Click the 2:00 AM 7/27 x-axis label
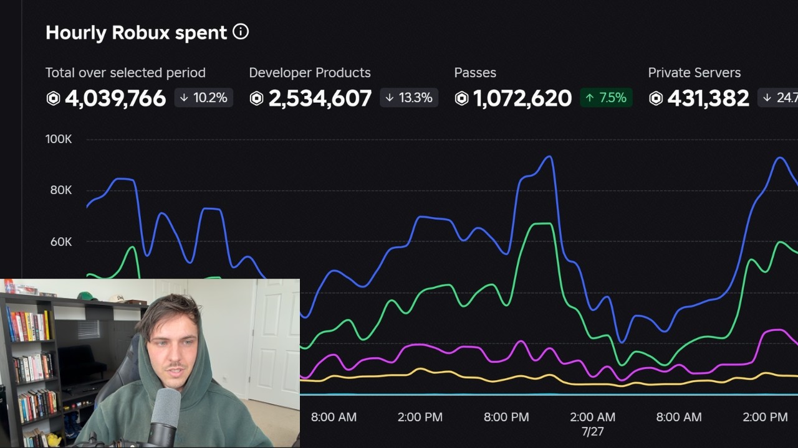The image size is (798, 448). [592, 424]
